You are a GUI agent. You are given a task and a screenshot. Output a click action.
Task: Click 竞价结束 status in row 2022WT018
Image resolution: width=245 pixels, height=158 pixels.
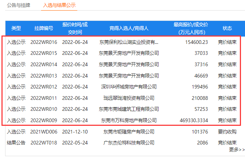click(227, 143)
